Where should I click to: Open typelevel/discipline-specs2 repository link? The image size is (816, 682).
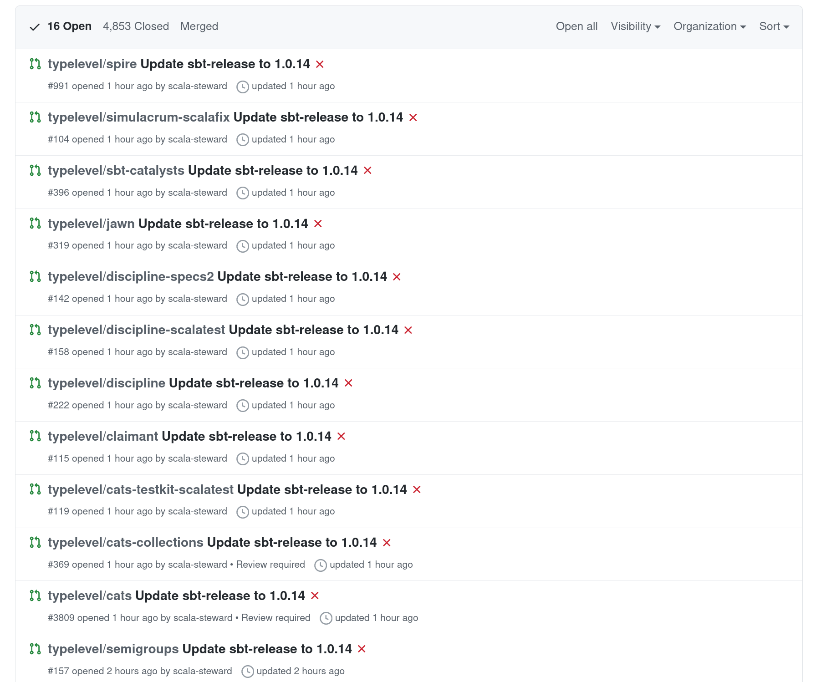(131, 277)
